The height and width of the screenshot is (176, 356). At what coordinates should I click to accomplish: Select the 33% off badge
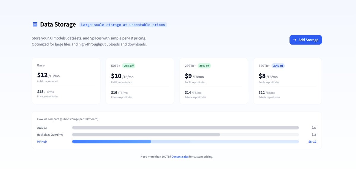(278, 66)
